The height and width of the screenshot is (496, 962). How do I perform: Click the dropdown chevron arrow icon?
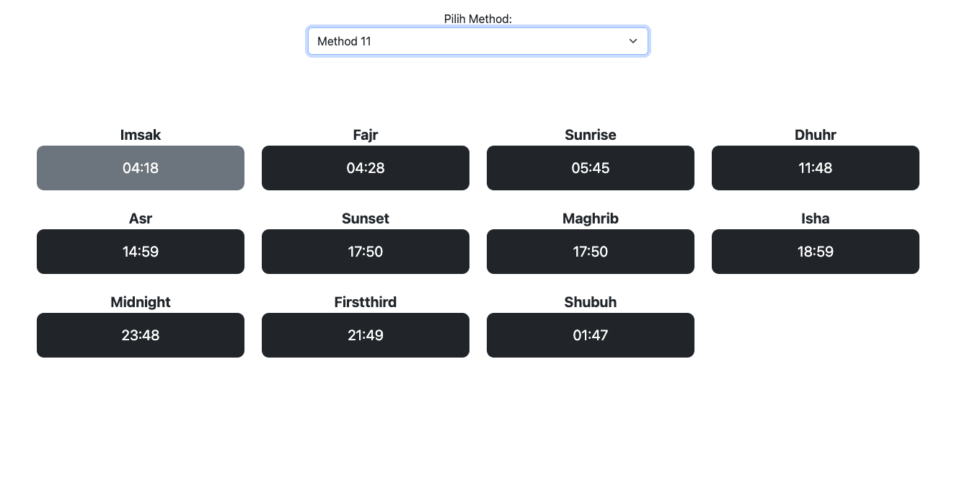coord(633,41)
